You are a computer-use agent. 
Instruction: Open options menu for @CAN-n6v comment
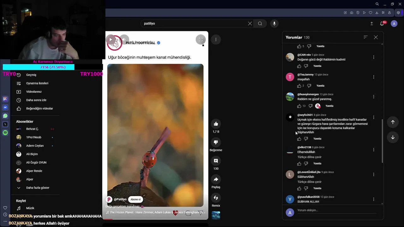(x=374, y=57)
